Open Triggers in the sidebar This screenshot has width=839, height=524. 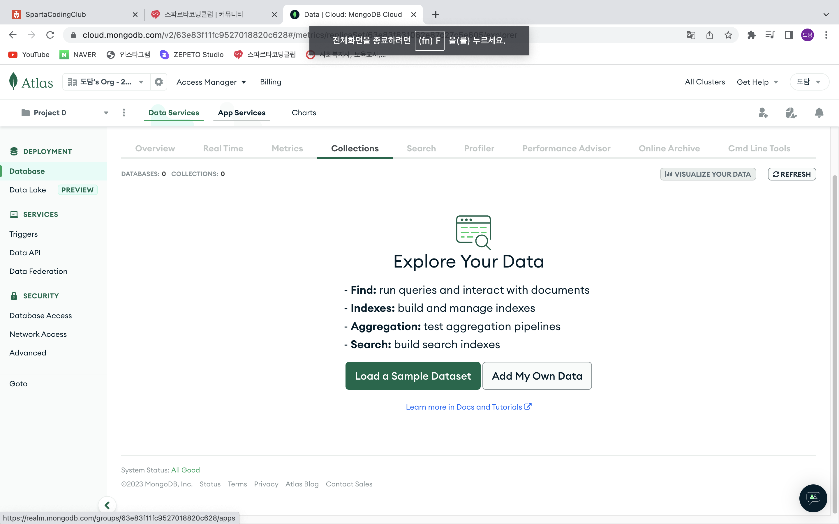tap(24, 234)
